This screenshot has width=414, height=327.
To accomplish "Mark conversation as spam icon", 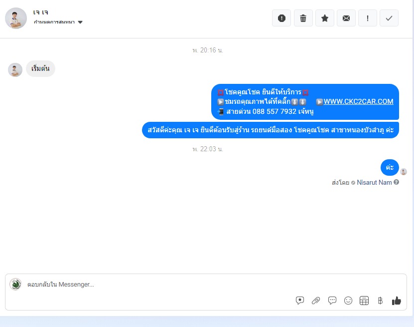I will coord(281,18).
